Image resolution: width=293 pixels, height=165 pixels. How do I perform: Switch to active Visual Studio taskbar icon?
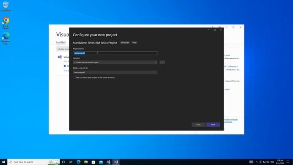116,162
